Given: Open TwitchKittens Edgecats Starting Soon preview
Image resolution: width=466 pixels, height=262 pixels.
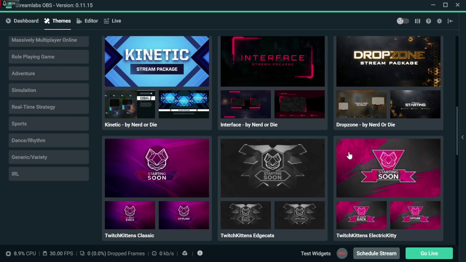Looking at the screenshot, I should tap(273, 168).
